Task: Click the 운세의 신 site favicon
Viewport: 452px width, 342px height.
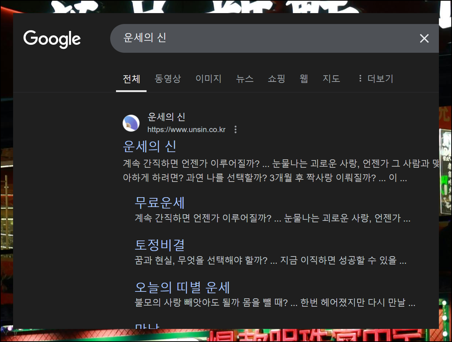Action: click(131, 123)
